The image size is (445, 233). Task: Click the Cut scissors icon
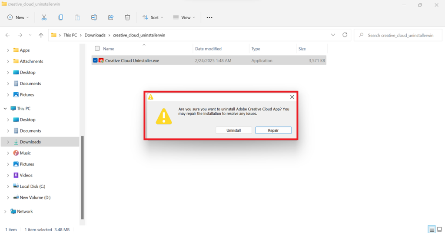click(44, 17)
